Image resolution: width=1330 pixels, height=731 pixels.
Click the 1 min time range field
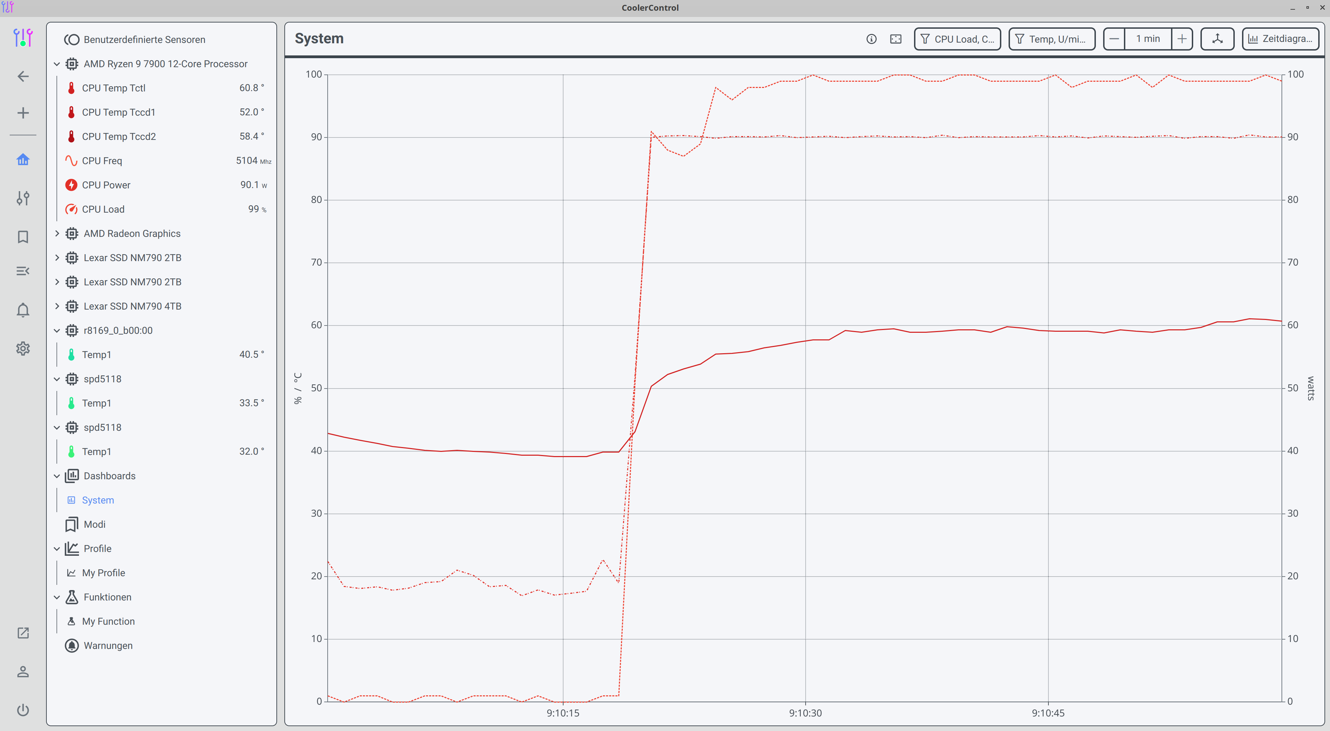[x=1148, y=38]
